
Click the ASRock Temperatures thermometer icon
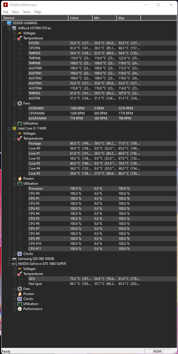point(20,38)
